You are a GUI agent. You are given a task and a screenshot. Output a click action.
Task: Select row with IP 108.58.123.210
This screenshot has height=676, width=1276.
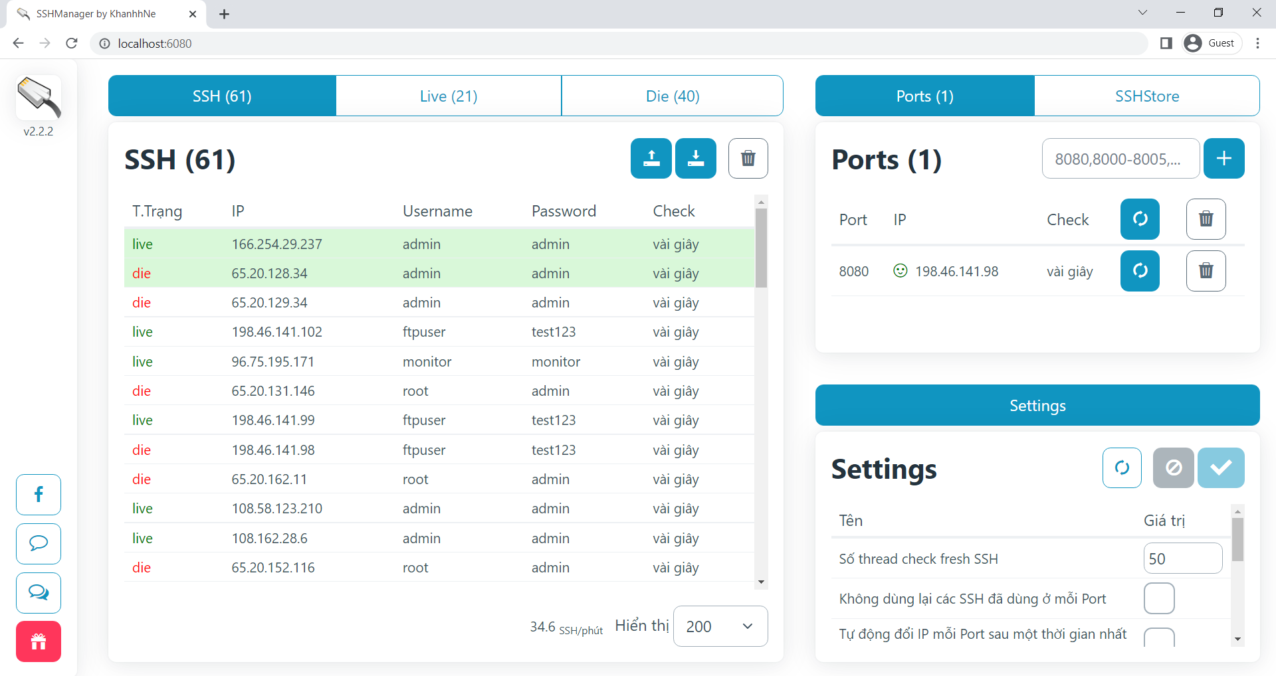coord(439,508)
